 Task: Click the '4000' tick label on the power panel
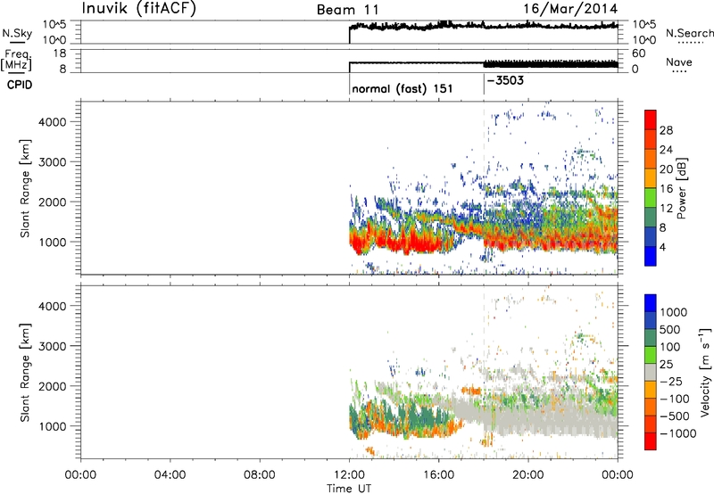coord(53,122)
